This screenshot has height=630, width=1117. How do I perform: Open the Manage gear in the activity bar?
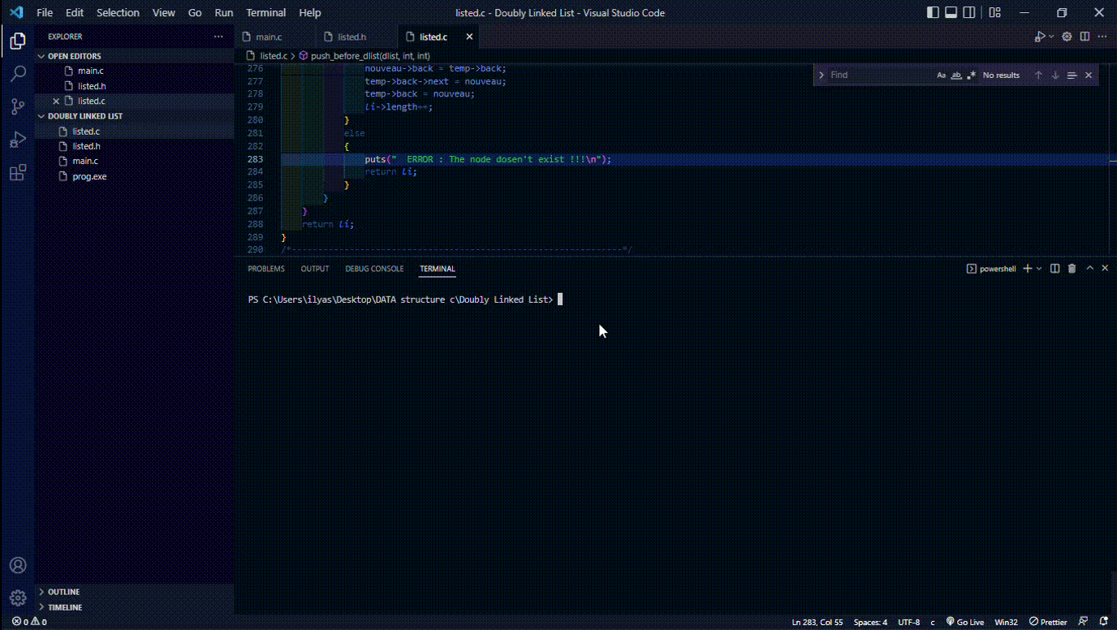(x=17, y=598)
